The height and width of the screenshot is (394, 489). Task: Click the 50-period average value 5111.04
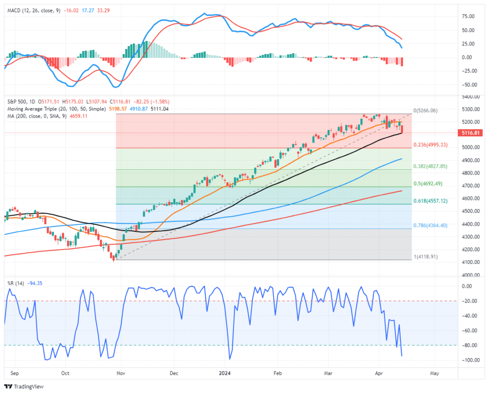[x=159, y=109]
